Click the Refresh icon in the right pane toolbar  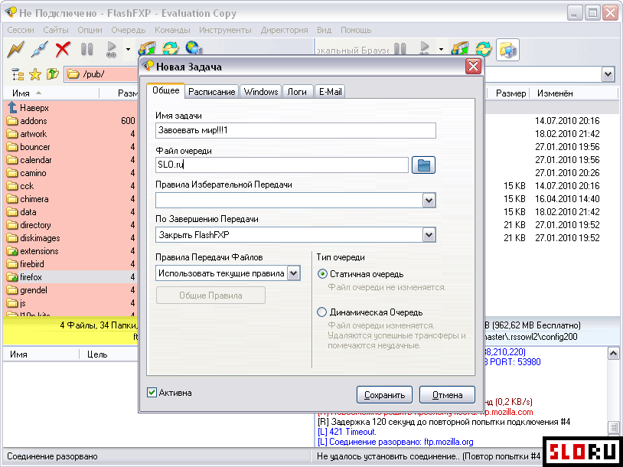click(x=484, y=49)
